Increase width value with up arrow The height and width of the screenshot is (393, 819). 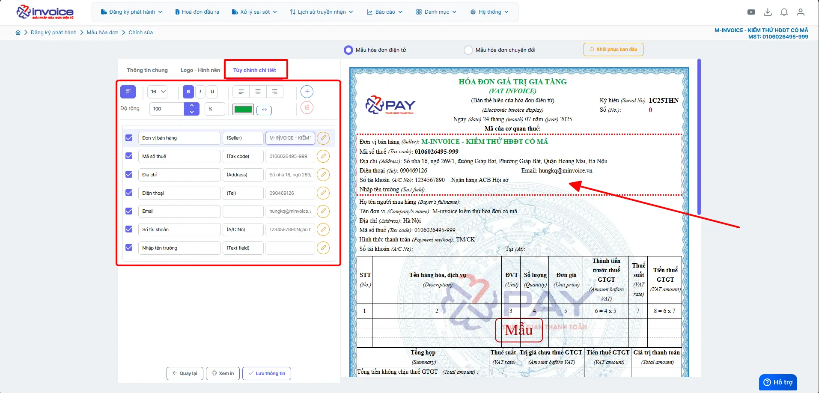tap(192, 106)
